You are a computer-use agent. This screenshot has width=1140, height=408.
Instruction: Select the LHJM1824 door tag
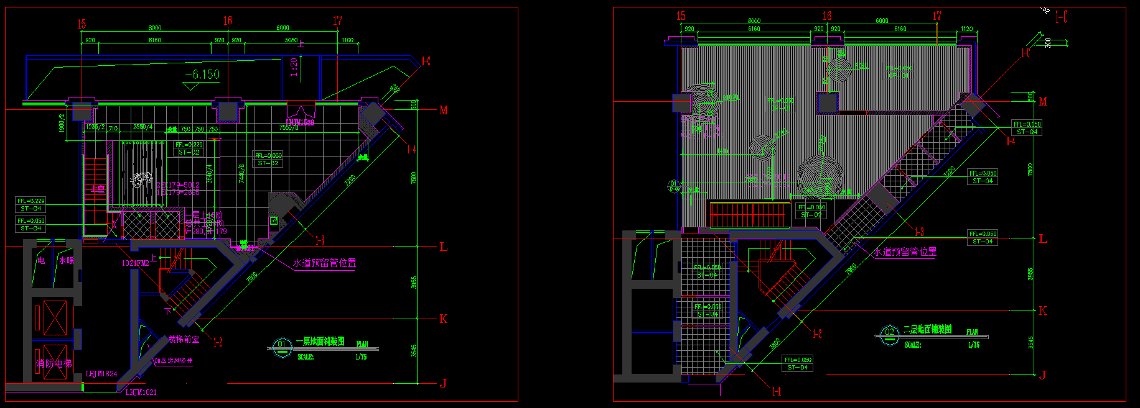click(101, 374)
